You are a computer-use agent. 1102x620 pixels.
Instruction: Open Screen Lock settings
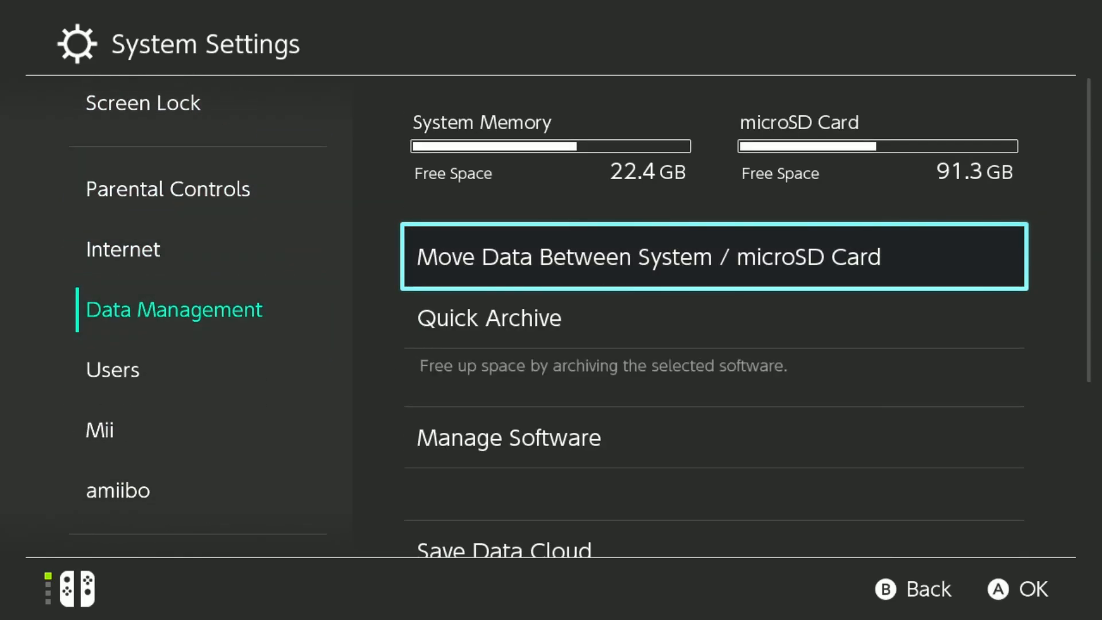pos(143,103)
